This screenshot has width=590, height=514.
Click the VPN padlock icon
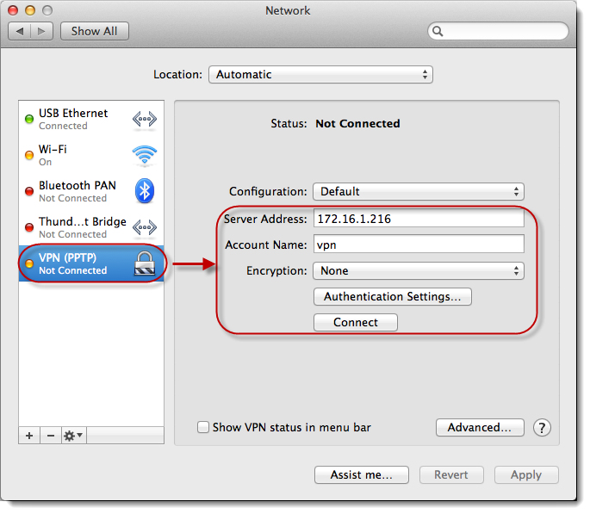tap(144, 263)
